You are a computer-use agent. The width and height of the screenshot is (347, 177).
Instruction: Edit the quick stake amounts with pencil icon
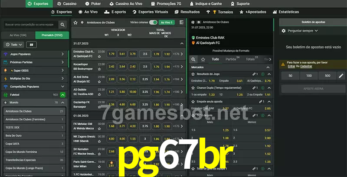coord(341,76)
